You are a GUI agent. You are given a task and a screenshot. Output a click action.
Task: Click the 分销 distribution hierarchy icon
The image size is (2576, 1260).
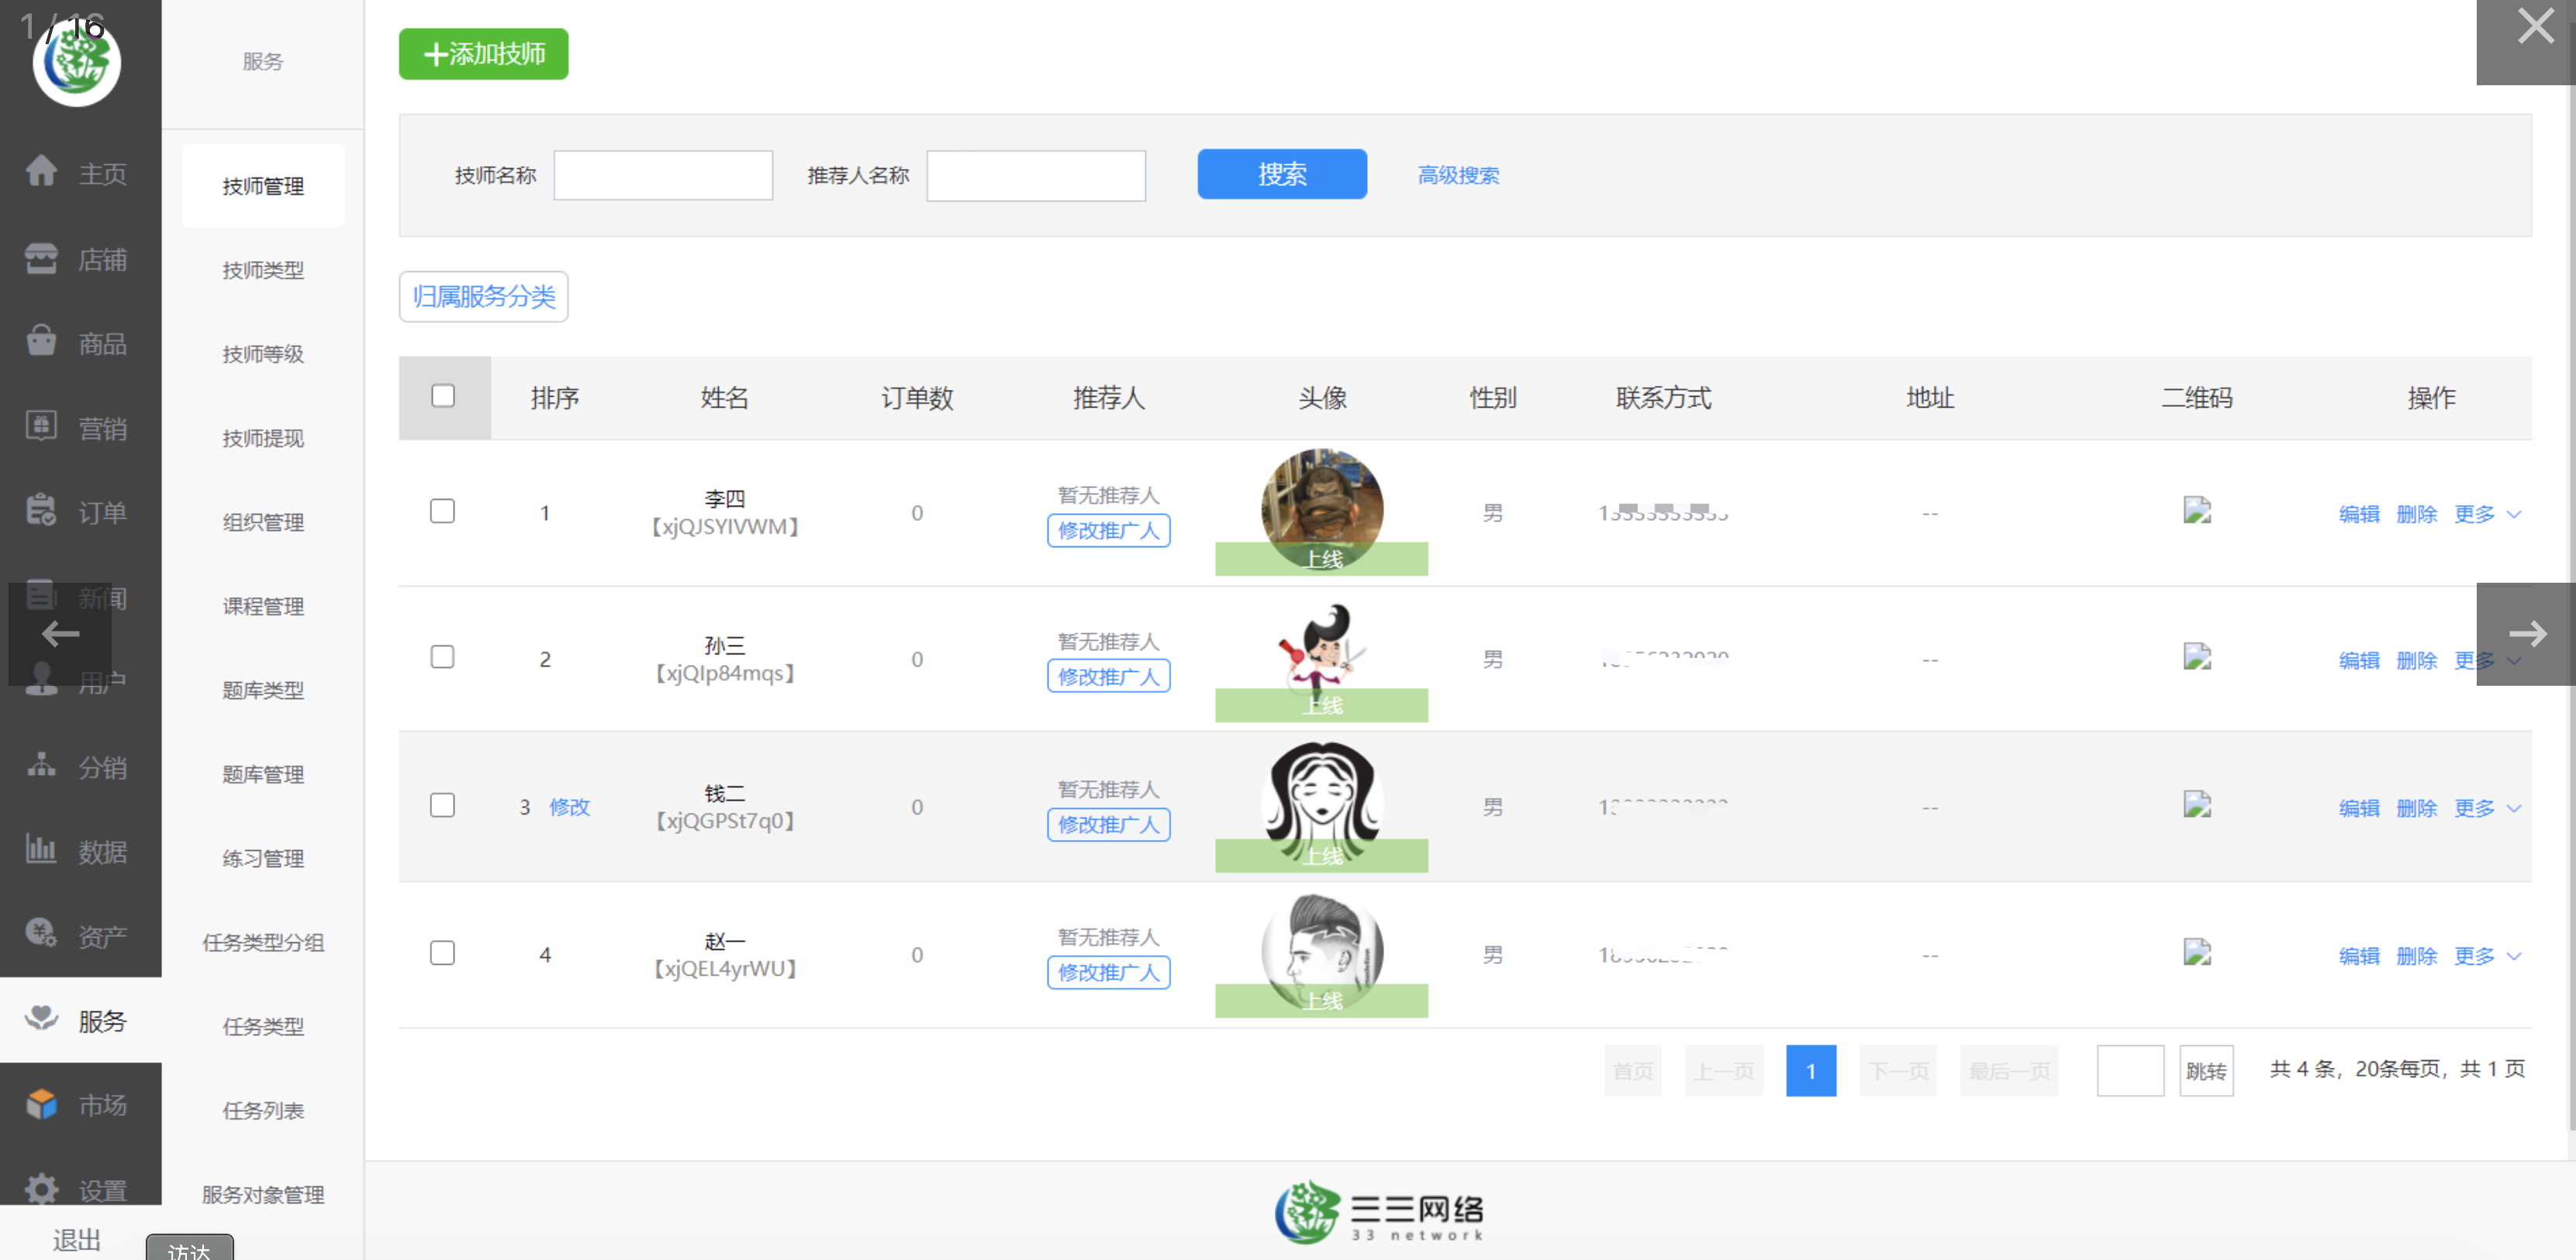[x=41, y=766]
